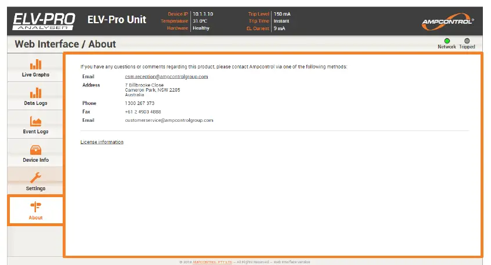Screen dimensions: 491x265
Task: Switch to the Device Info label
Action: coord(36,160)
